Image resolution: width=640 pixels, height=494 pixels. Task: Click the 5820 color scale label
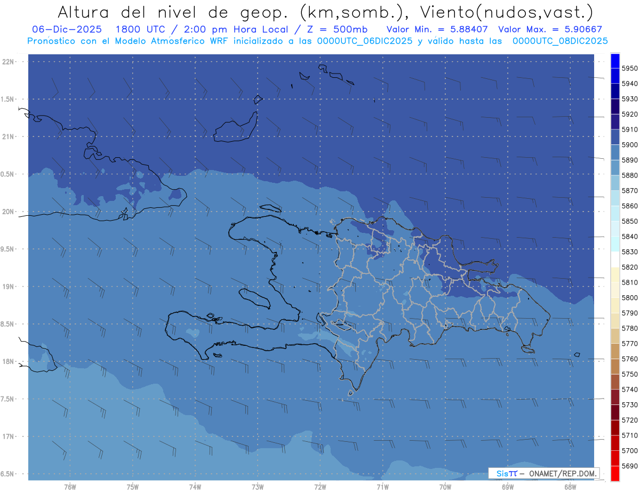629,267
